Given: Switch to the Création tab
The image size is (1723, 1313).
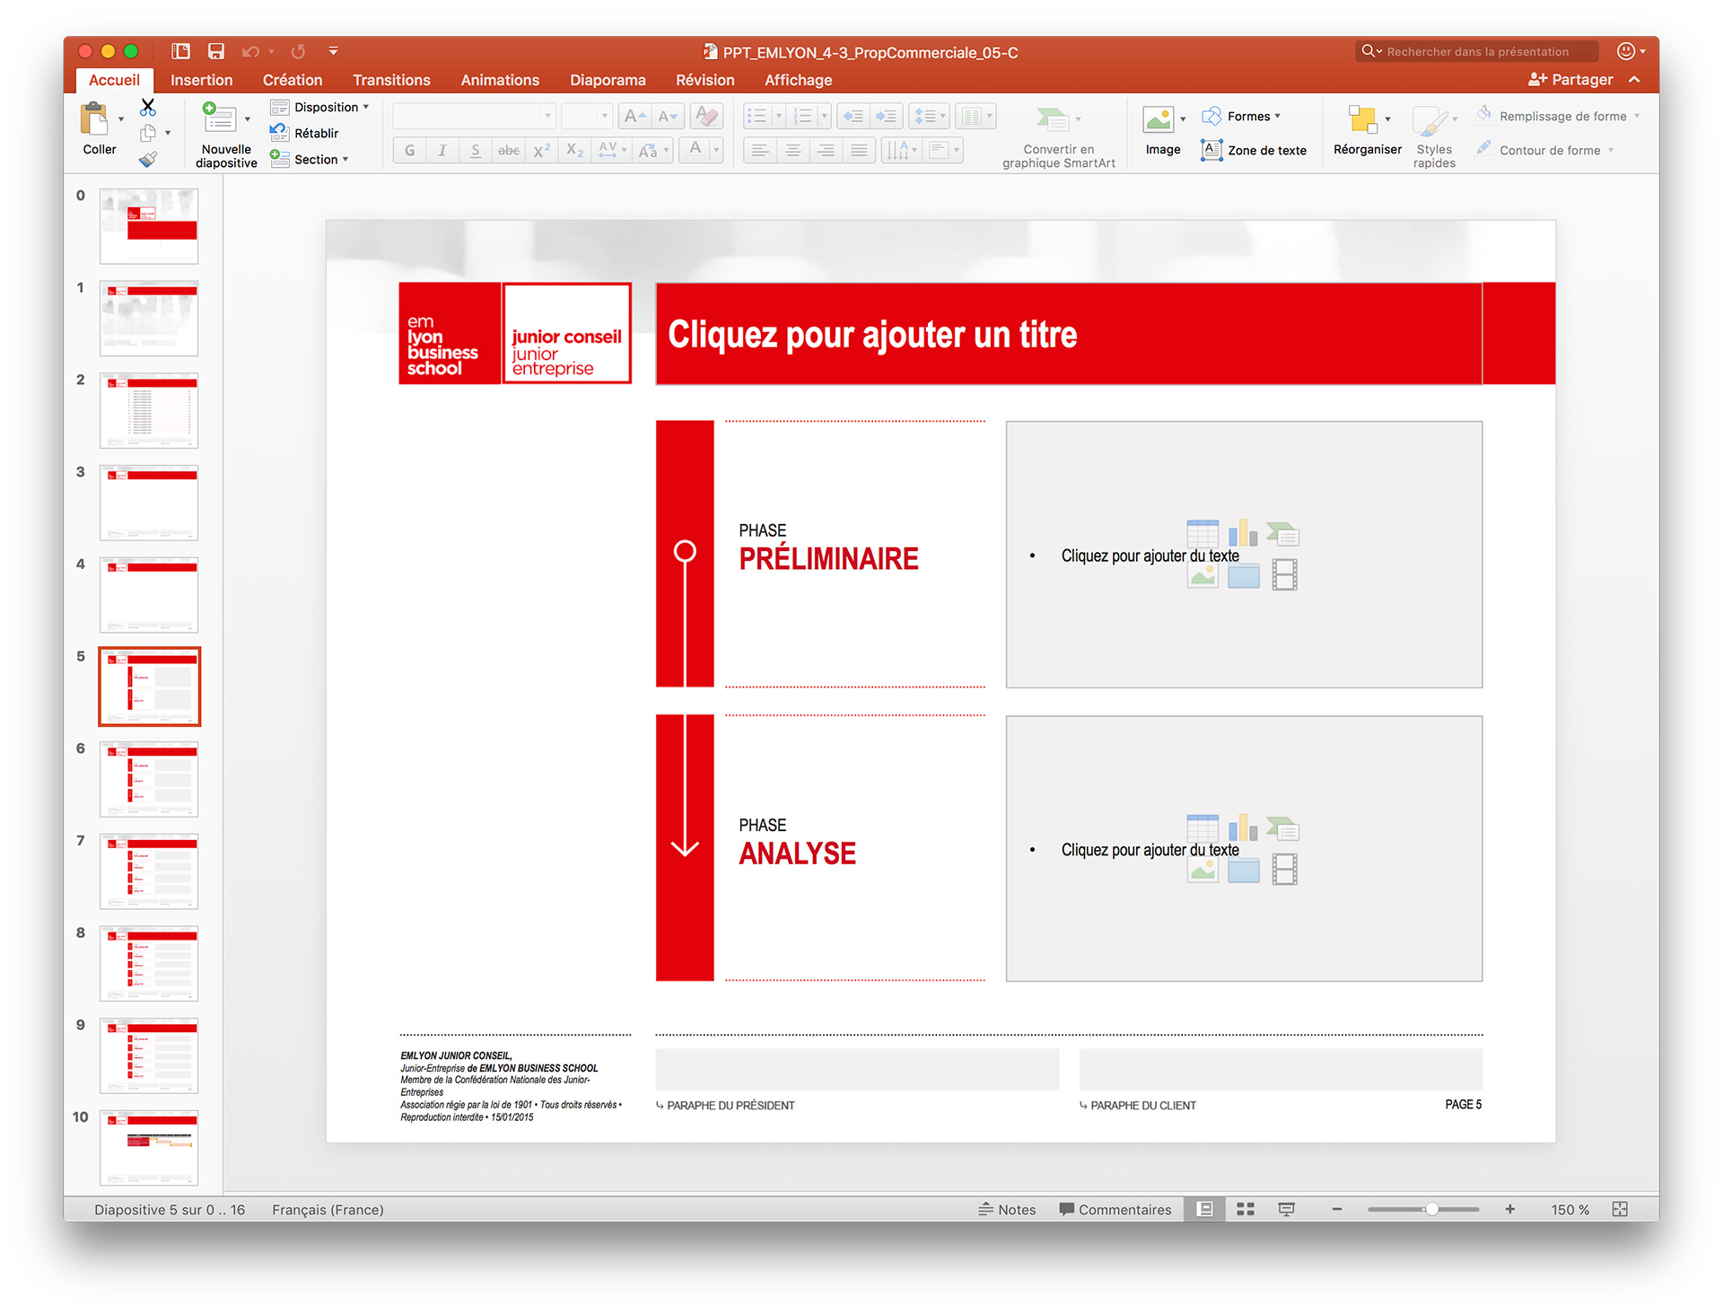Looking at the screenshot, I should [x=292, y=80].
